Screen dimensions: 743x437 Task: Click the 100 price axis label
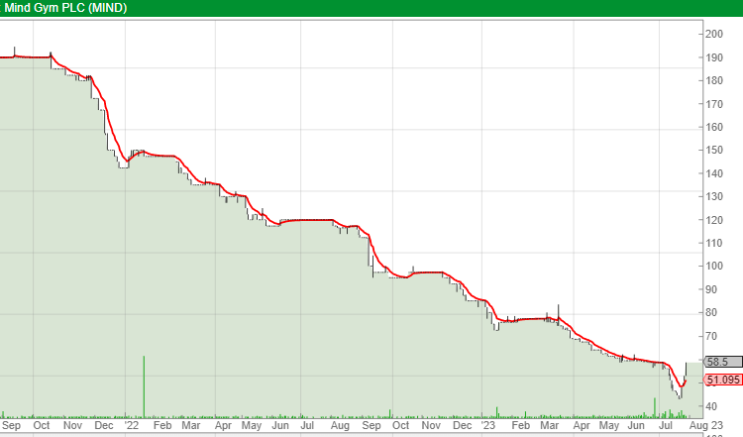click(713, 266)
